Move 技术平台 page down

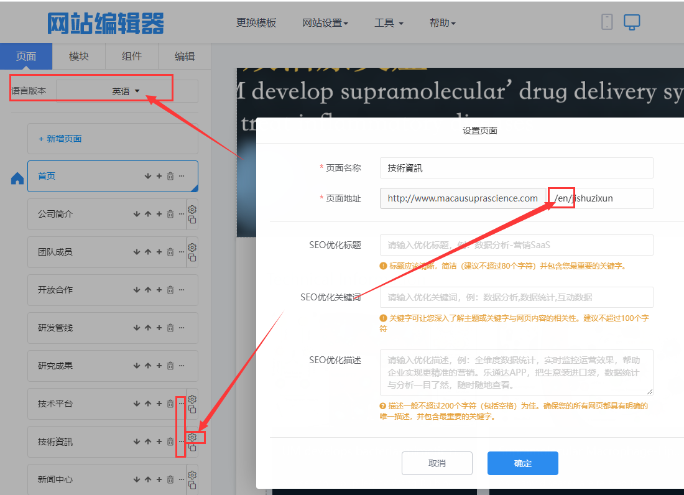[x=137, y=404]
